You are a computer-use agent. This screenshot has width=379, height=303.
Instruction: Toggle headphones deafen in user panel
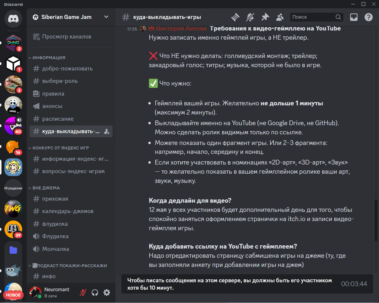95,293
